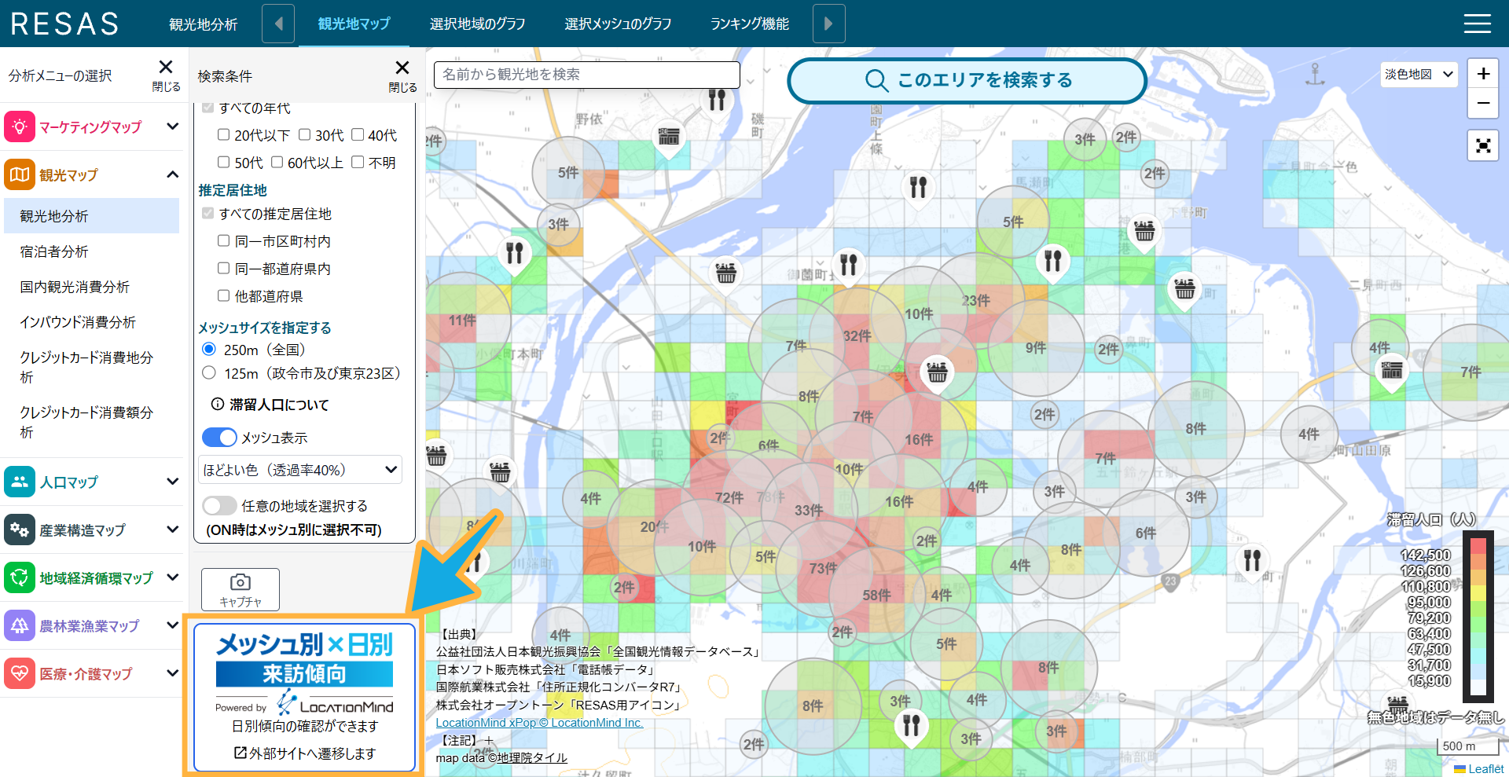Click the left tab-scroll arrow
Image resolution: width=1509 pixels, height=777 pixels.
point(278,24)
